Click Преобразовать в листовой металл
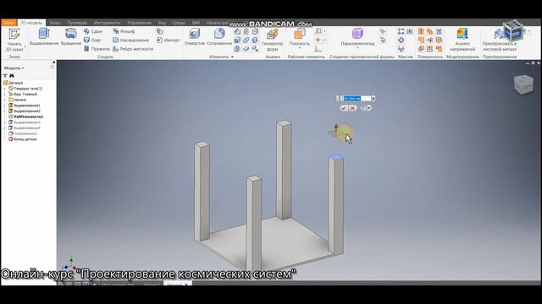Image resolution: width=542 pixels, height=304 pixels. pyautogui.click(x=499, y=40)
